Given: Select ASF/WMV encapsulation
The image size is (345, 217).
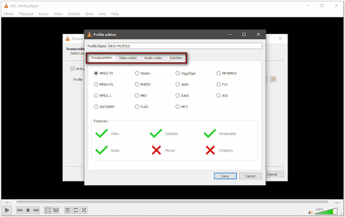Looking at the screenshot, I should (x=104, y=107).
